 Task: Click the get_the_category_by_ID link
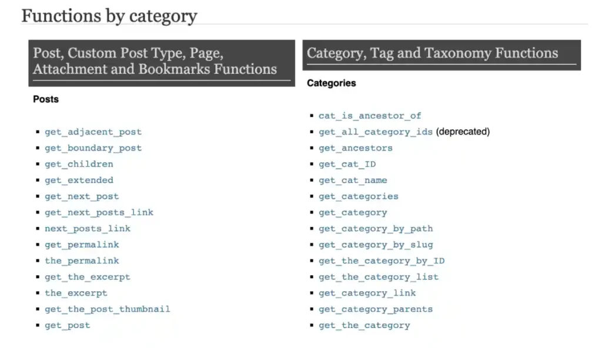point(381,261)
